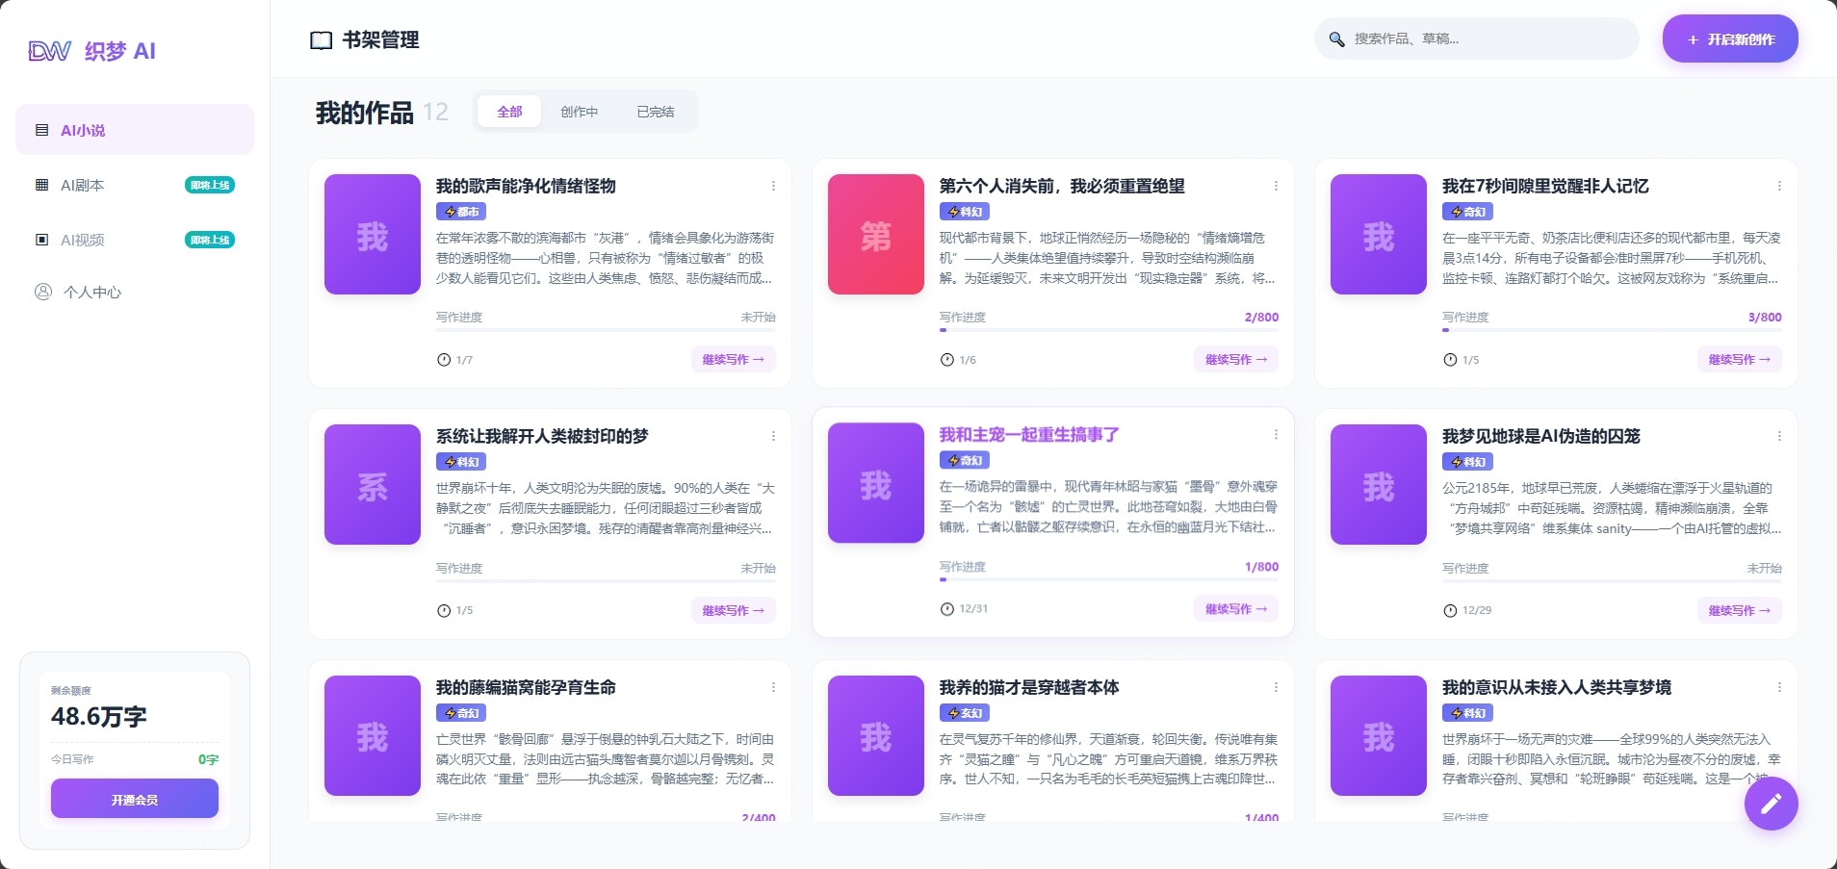Click the 2/800 progress bar of 第六个人消失前
The height and width of the screenshot is (869, 1837).
click(x=1107, y=329)
